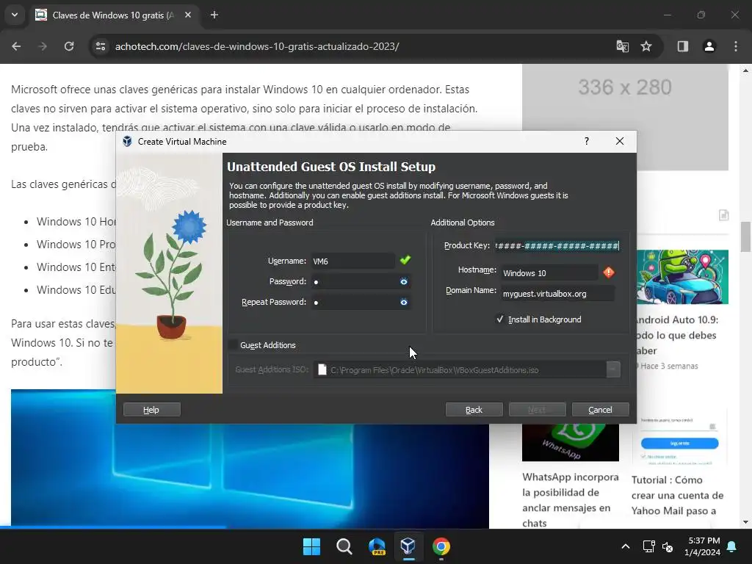The image size is (752, 564).
Task: Toggle Chrome side panel
Action: pos(683,46)
